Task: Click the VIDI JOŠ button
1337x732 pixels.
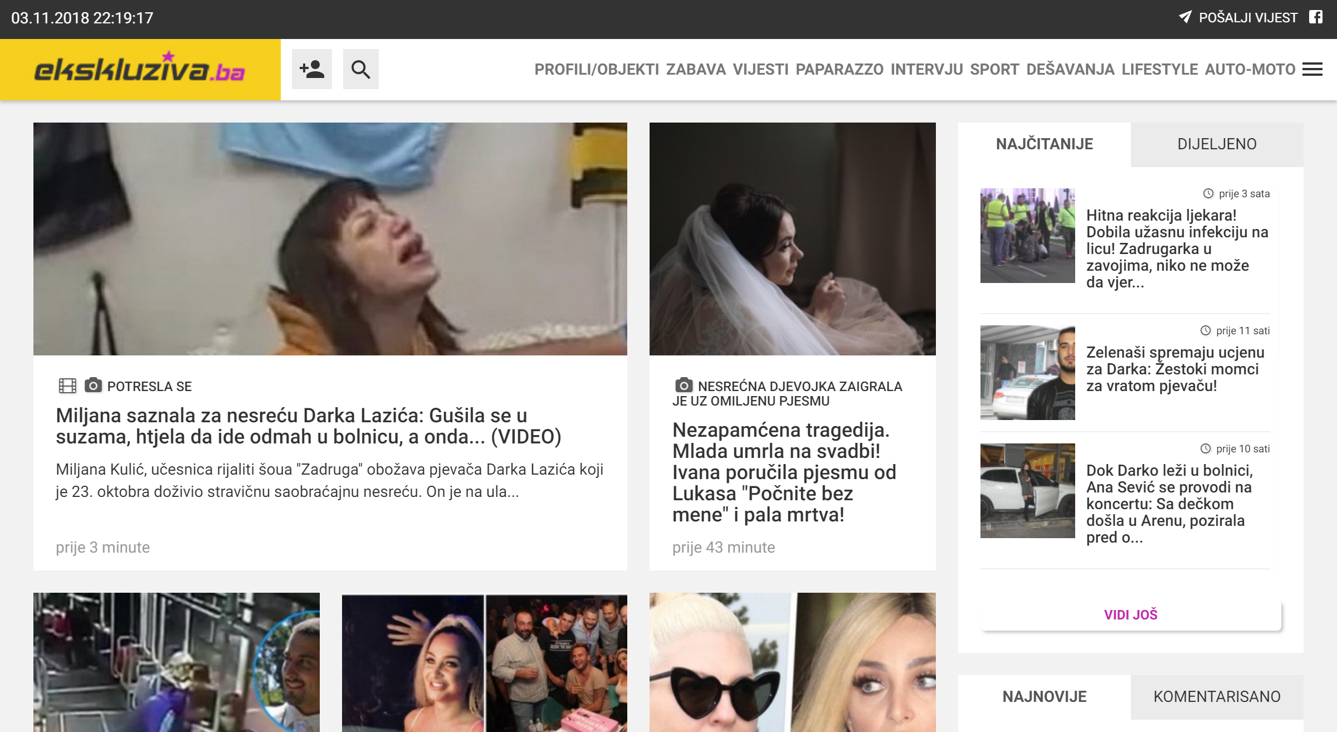Action: tap(1131, 614)
